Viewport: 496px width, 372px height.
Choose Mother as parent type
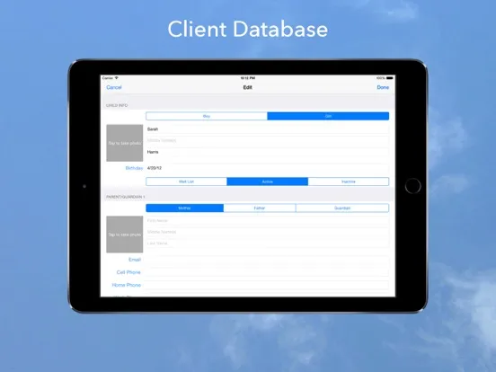point(185,208)
